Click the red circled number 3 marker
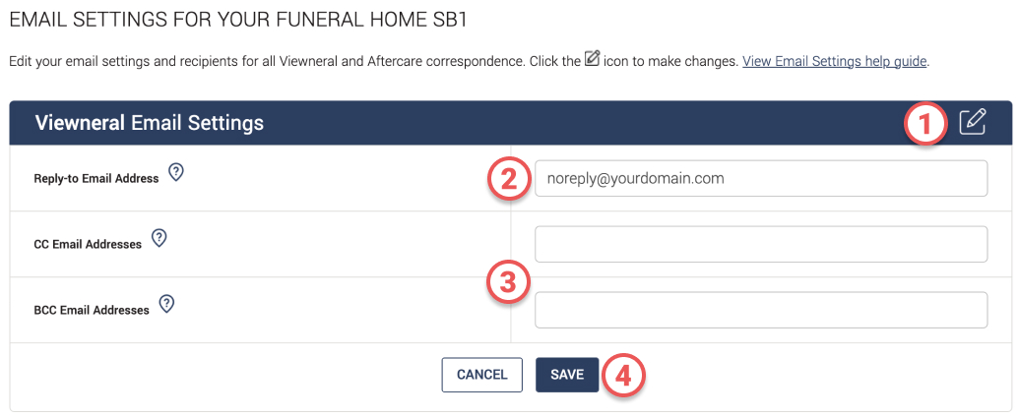This screenshot has width=1019, height=418. 508,283
